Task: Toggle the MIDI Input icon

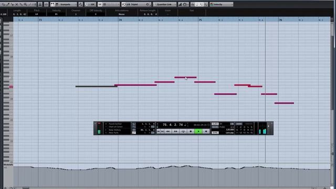Action: (x=185, y=4)
